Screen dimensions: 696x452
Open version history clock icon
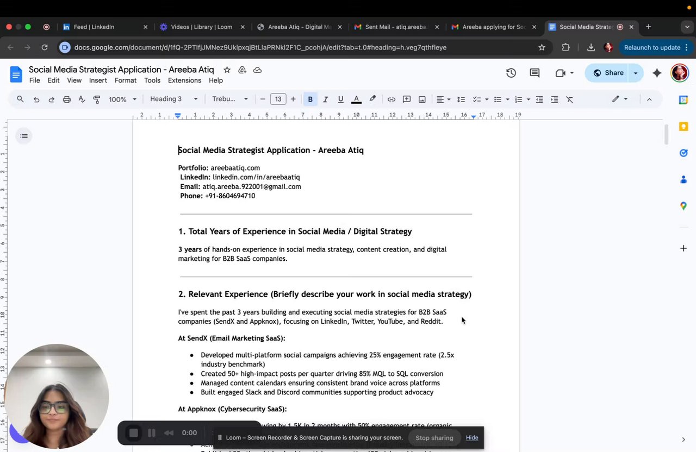coord(511,73)
